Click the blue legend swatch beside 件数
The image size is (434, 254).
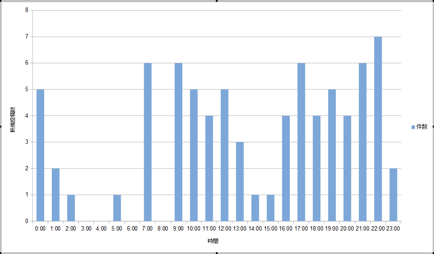[x=413, y=127]
